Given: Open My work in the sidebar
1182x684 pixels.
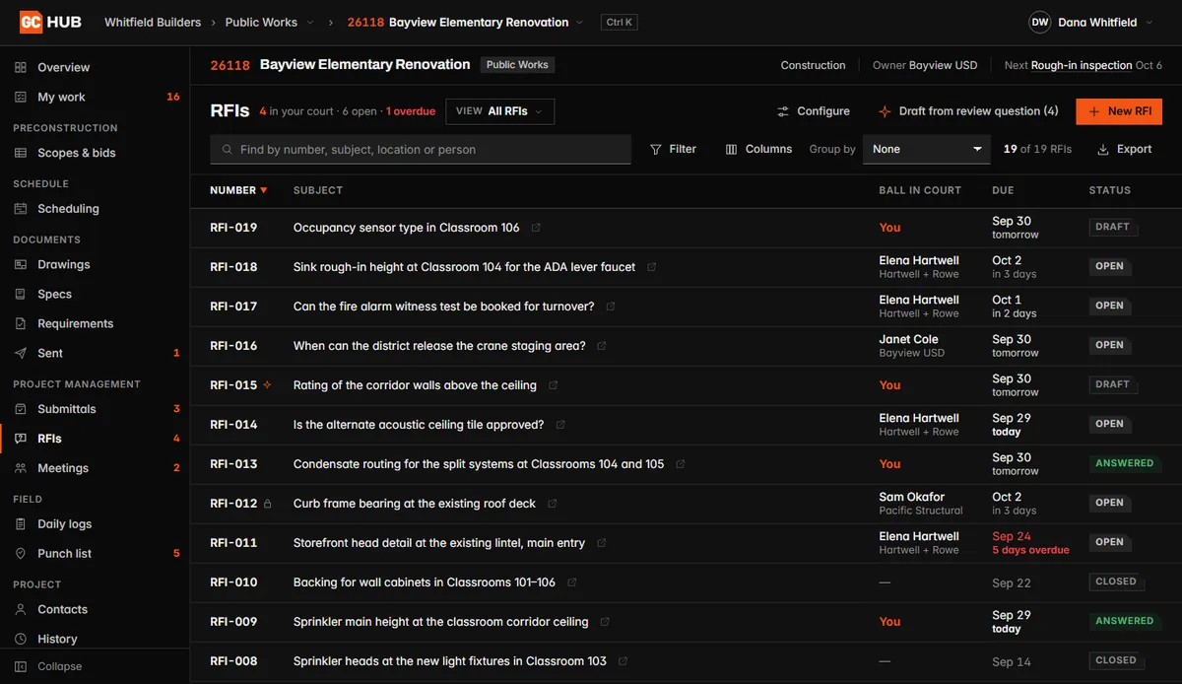Looking at the screenshot, I should (x=95, y=98).
